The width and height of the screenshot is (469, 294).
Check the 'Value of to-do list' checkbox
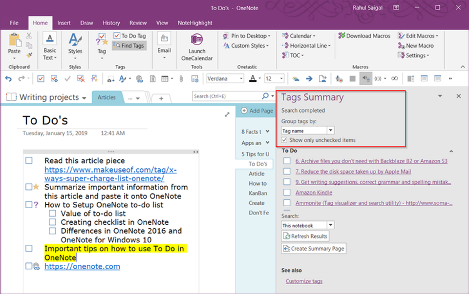click(x=52, y=214)
